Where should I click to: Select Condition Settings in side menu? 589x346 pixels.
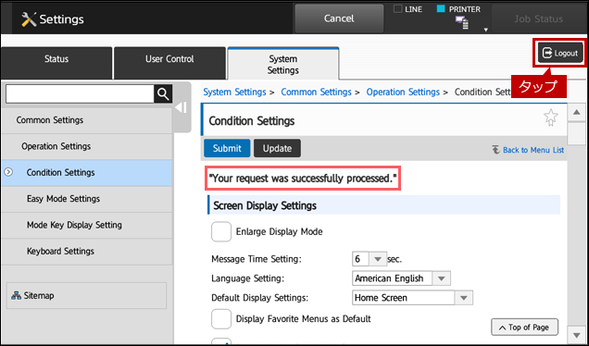(x=87, y=173)
